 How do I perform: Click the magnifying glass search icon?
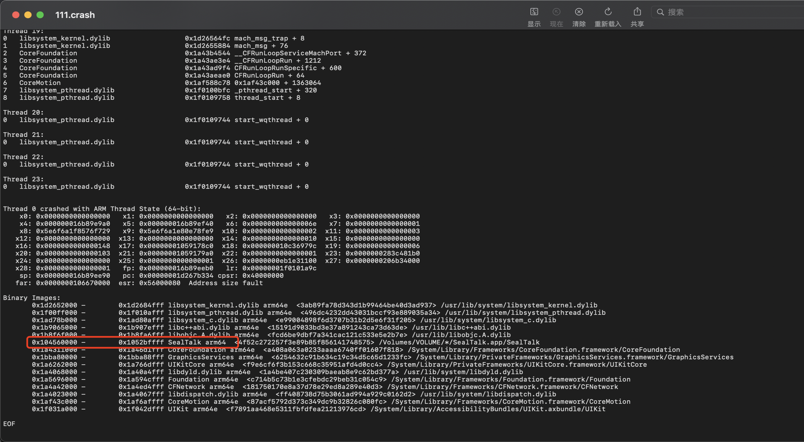(x=660, y=12)
